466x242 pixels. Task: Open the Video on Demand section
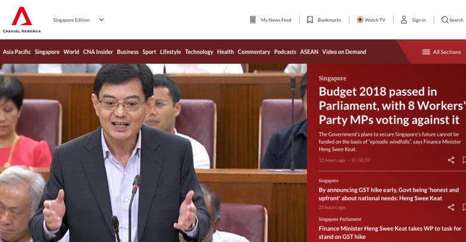click(344, 52)
